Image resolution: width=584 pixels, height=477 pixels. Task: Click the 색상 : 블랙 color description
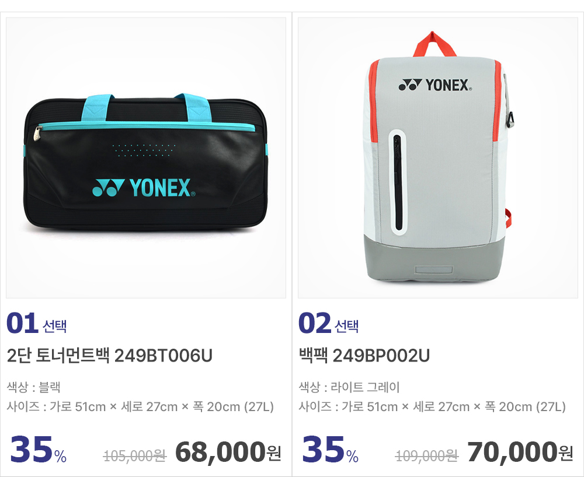point(33,387)
